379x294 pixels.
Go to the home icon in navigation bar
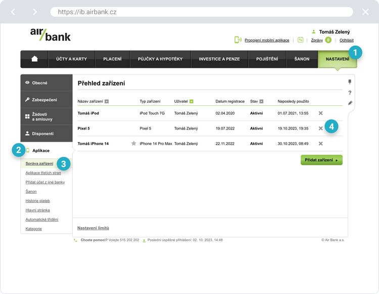(34, 59)
